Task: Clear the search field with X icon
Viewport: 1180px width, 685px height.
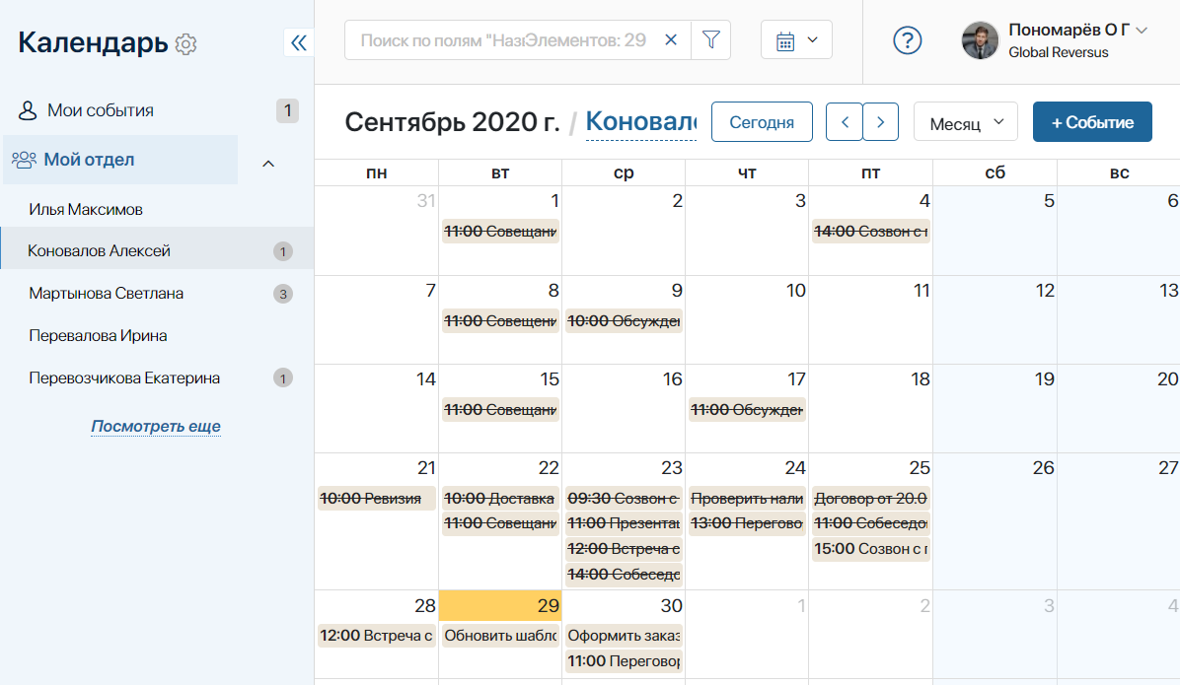Action: pos(671,39)
